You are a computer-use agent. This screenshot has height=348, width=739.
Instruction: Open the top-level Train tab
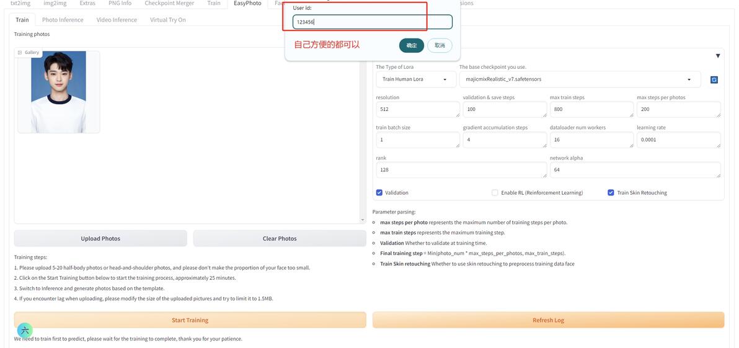click(213, 3)
